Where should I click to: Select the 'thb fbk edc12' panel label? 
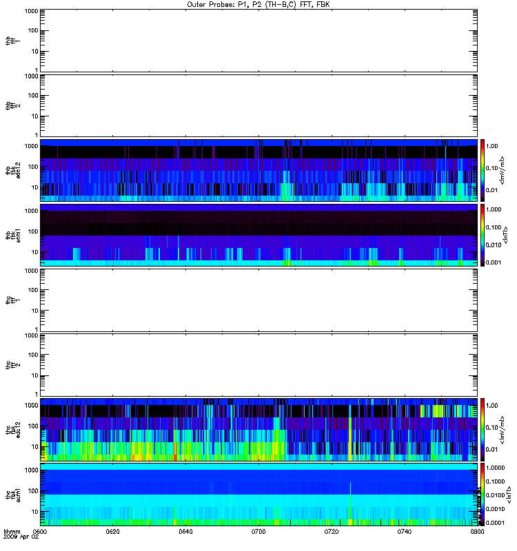12,170
